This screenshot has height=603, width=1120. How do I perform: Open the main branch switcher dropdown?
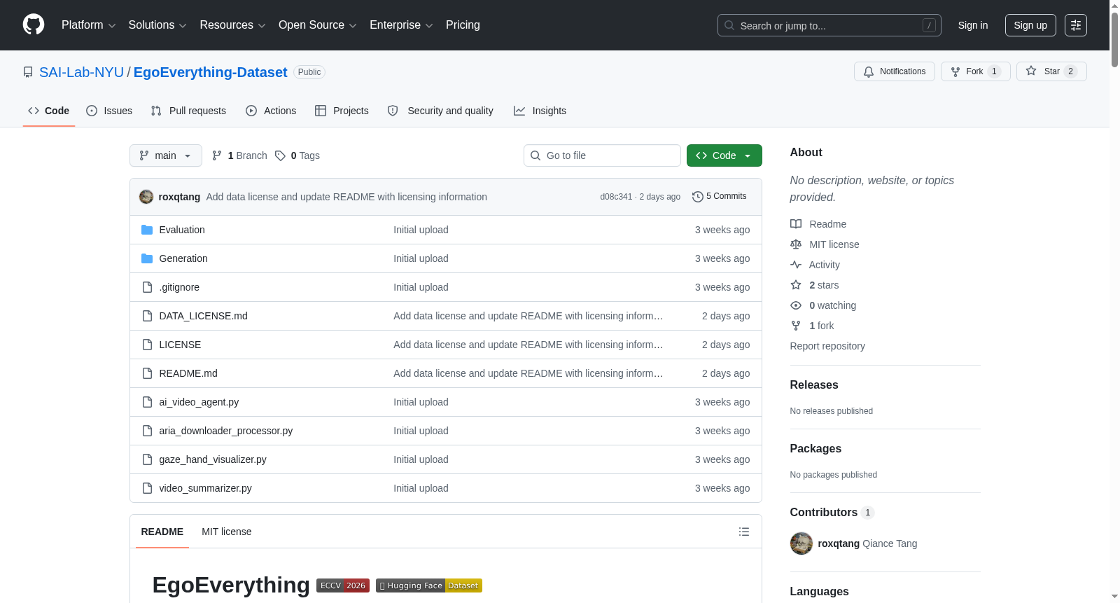[166, 155]
